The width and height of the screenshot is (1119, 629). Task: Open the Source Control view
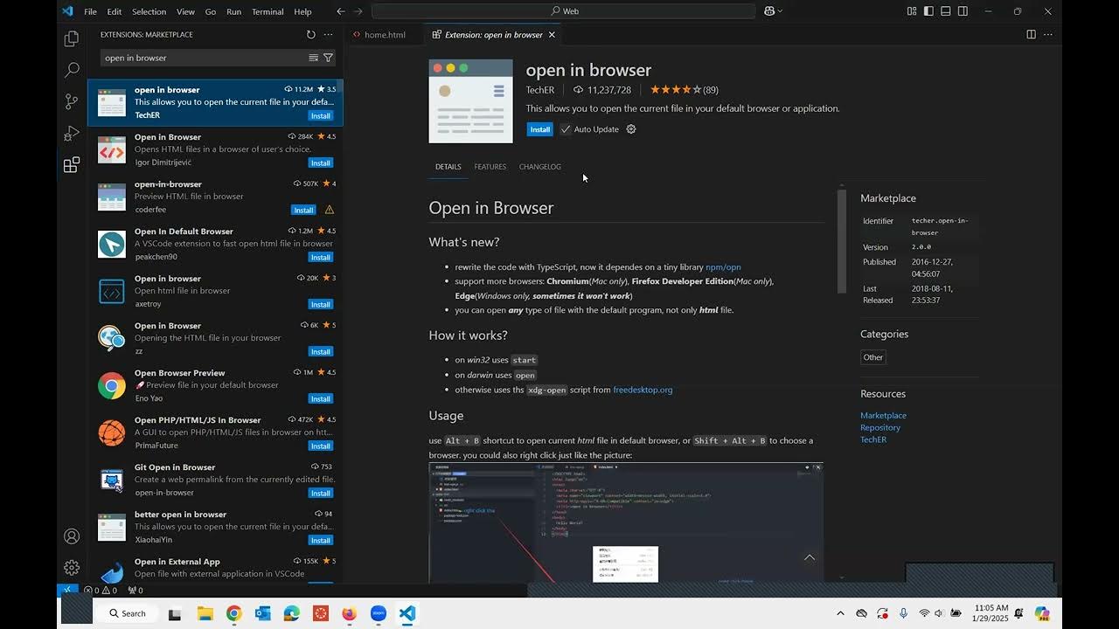[72, 102]
